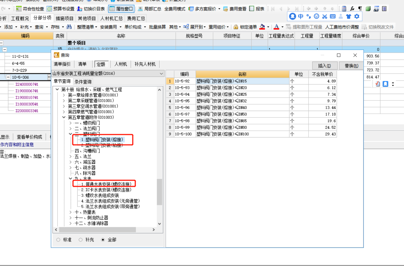The height and width of the screenshot is (266, 404).
Task: Click the 不含税单价 column header
Action: click(x=322, y=74)
